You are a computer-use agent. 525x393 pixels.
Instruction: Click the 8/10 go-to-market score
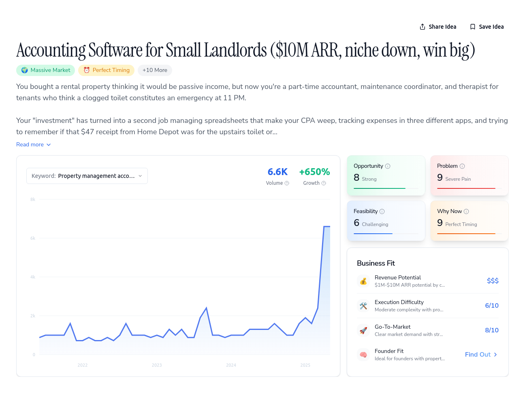coord(492,330)
